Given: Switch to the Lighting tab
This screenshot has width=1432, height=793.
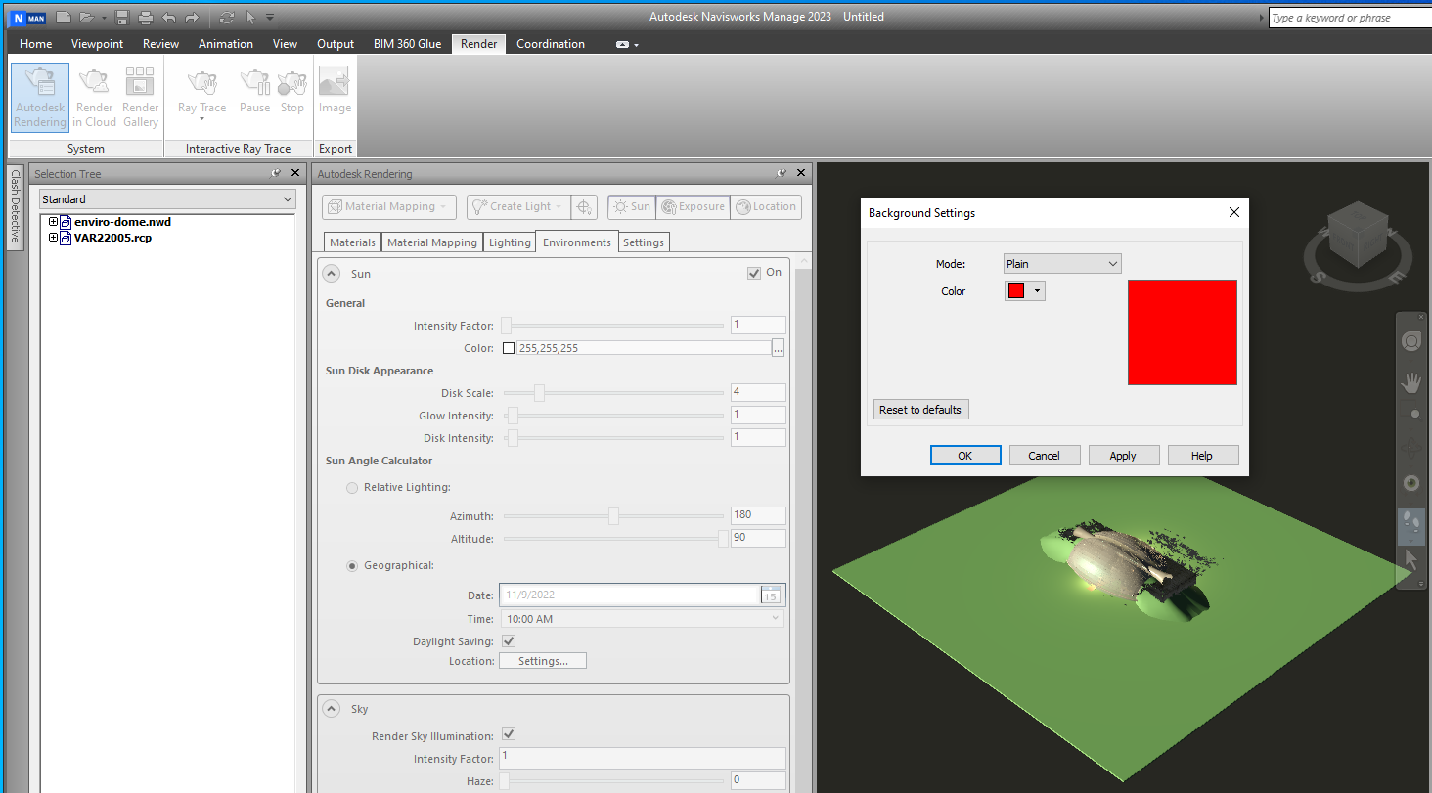Looking at the screenshot, I should [x=510, y=242].
